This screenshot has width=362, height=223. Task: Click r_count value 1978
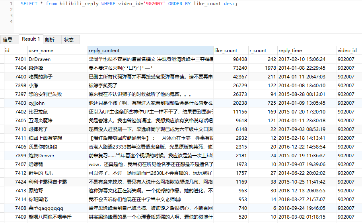tap(271, 68)
